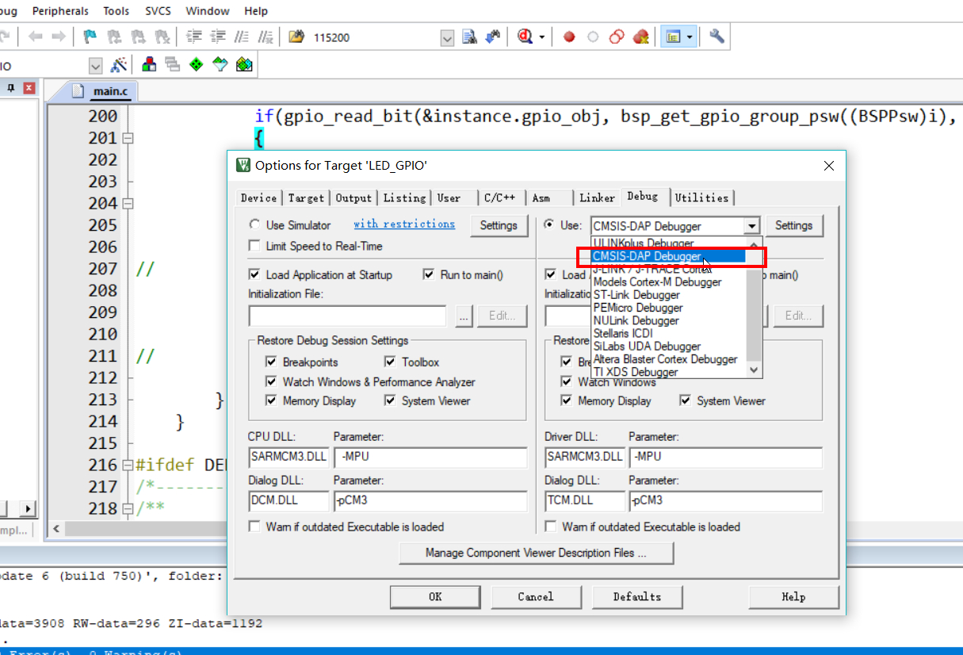
Task: Open Select Software Packs
Action: [x=220, y=65]
